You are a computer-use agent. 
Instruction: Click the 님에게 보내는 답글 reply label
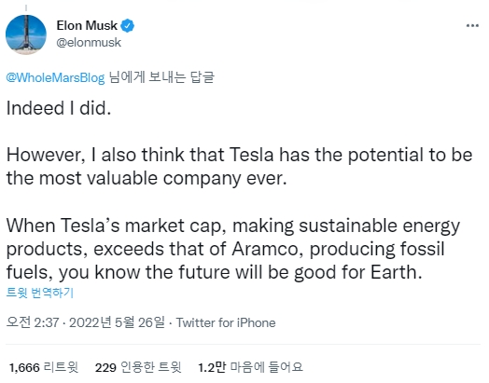[x=161, y=77]
